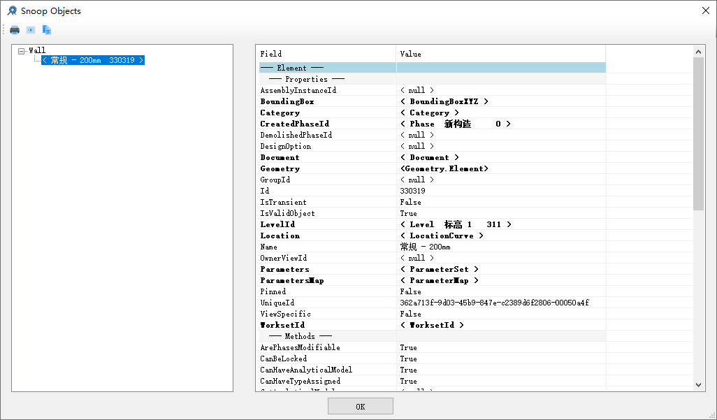Select the Document field name

[x=280, y=157]
